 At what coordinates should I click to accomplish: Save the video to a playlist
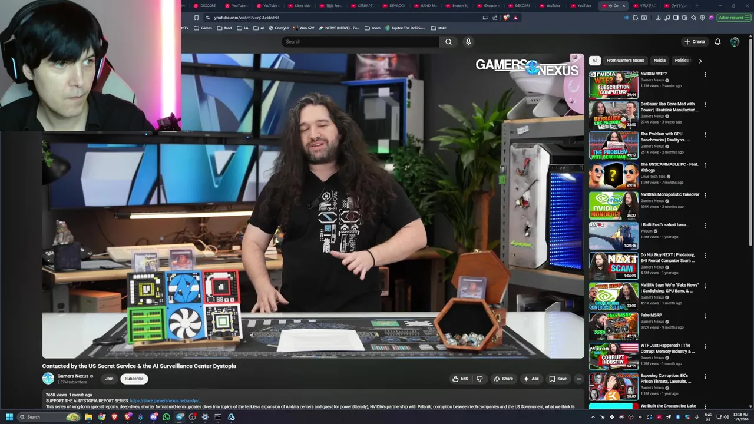click(558, 379)
